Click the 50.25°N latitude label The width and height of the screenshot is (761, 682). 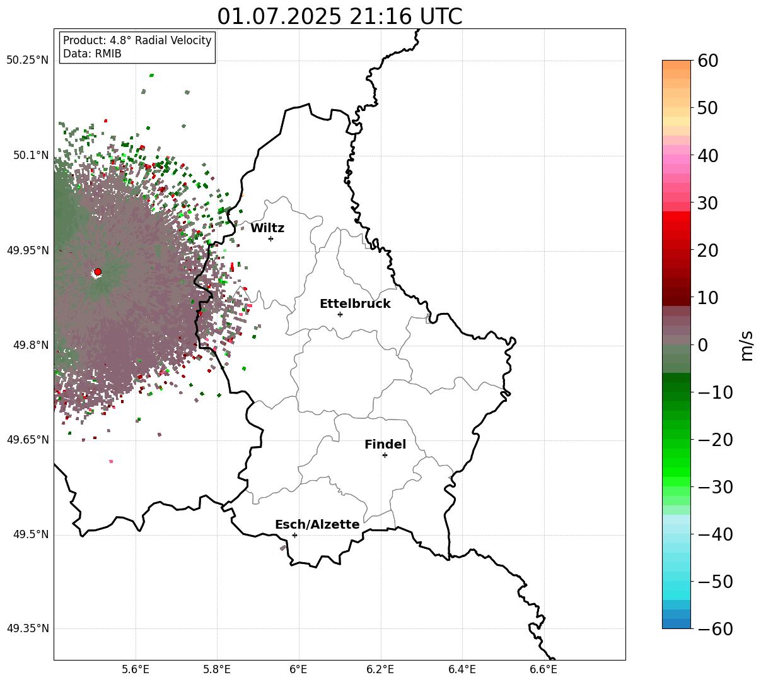[27, 61]
